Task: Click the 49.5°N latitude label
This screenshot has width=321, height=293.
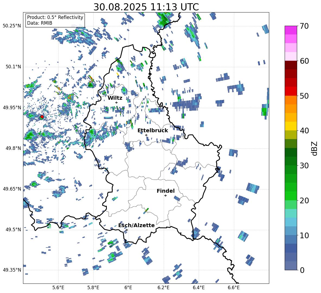Action: (13, 230)
